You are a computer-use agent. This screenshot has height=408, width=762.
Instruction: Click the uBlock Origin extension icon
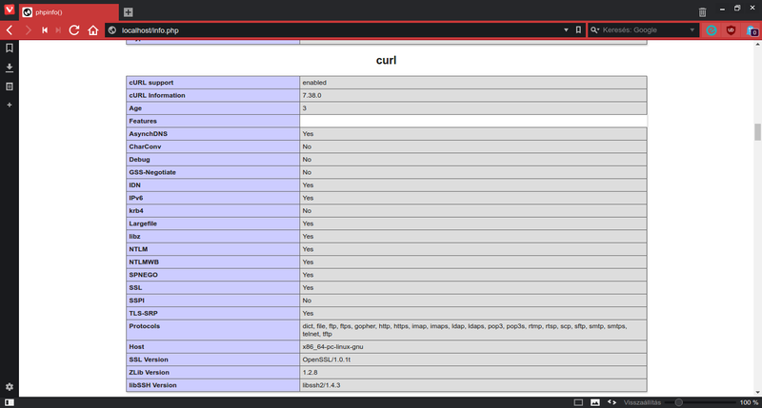click(731, 30)
